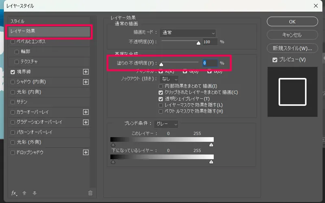Click the 塗りの不透明度 value field
The width and height of the screenshot is (325, 203).
tap(209, 63)
